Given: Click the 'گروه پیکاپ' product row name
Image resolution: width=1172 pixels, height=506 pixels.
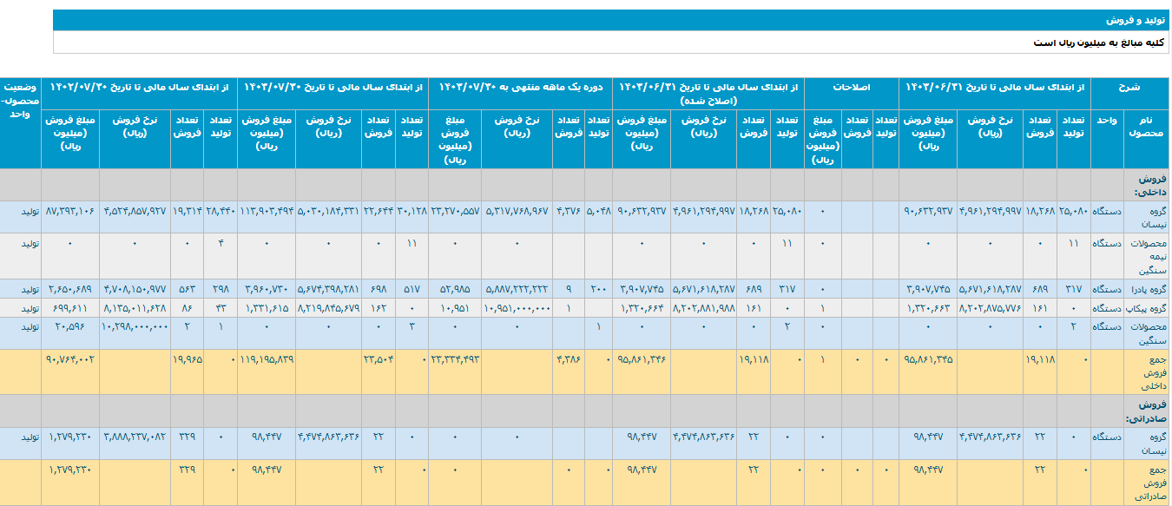Looking at the screenshot, I should pos(1144,308).
